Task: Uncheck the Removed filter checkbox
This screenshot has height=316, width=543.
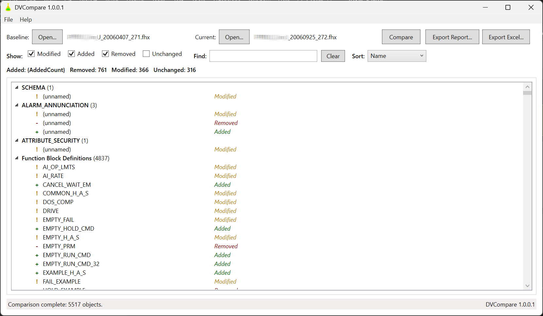Action: pyautogui.click(x=105, y=54)
